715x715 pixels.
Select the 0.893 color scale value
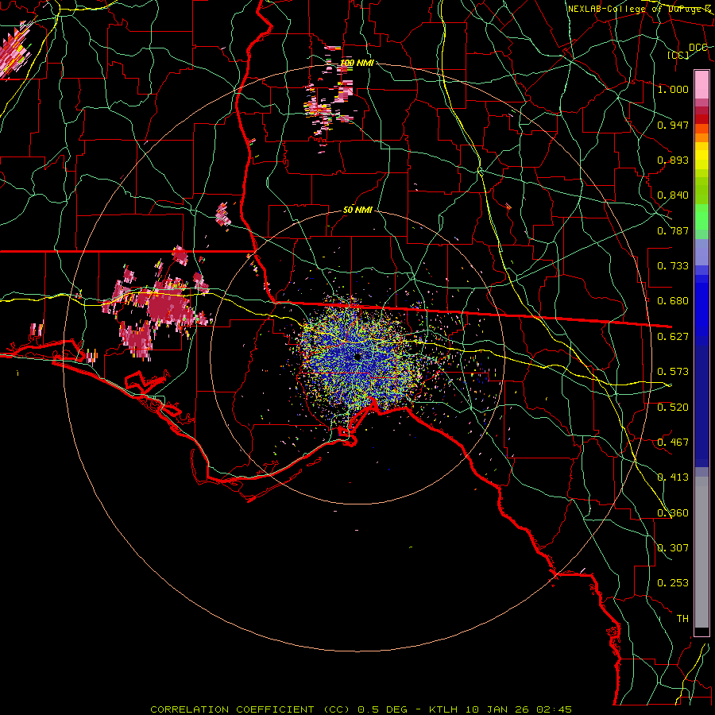(673, 160)
